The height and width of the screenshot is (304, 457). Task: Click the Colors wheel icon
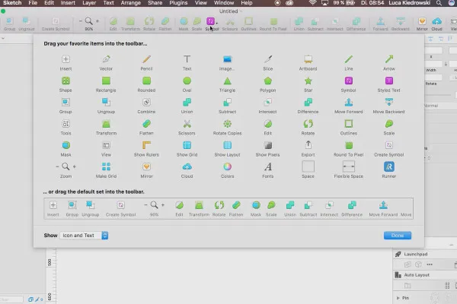pos(227,166)
